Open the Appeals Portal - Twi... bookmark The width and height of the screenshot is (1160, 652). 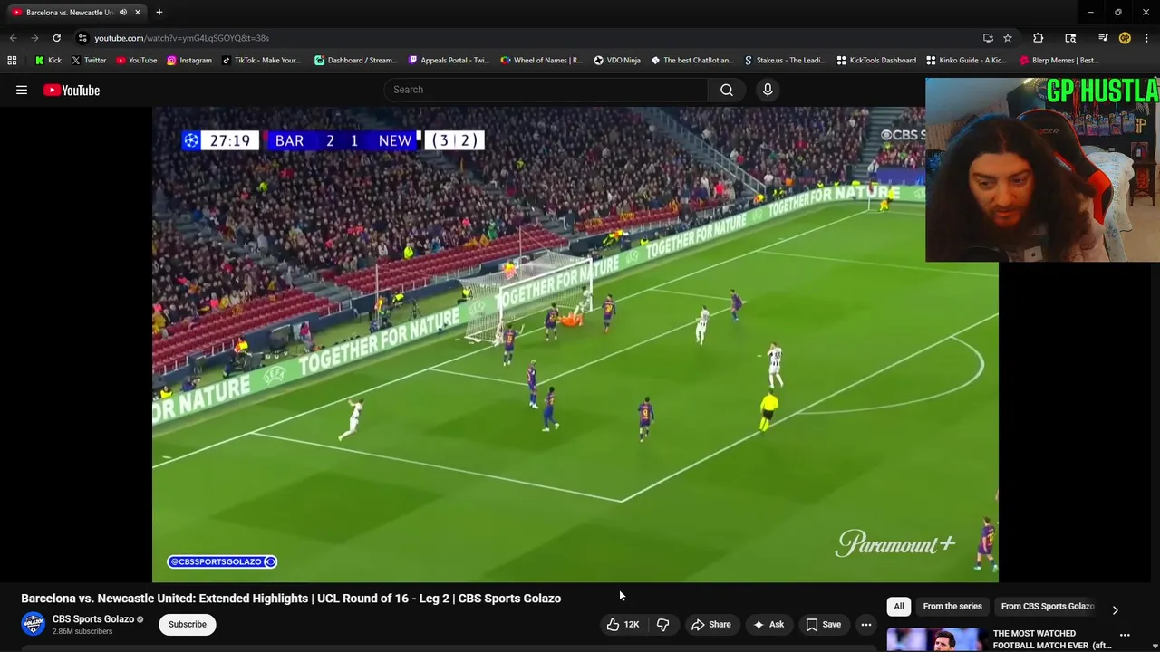tap(449, 60)
